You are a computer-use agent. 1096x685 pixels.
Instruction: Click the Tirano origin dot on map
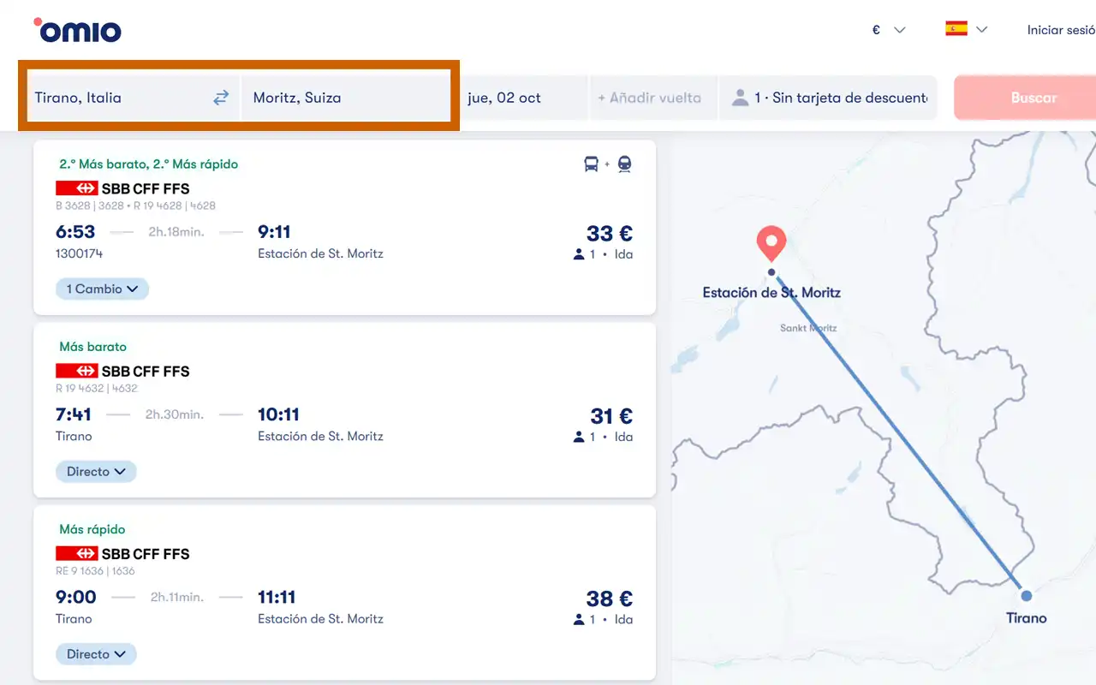[x=1026, y=595]
